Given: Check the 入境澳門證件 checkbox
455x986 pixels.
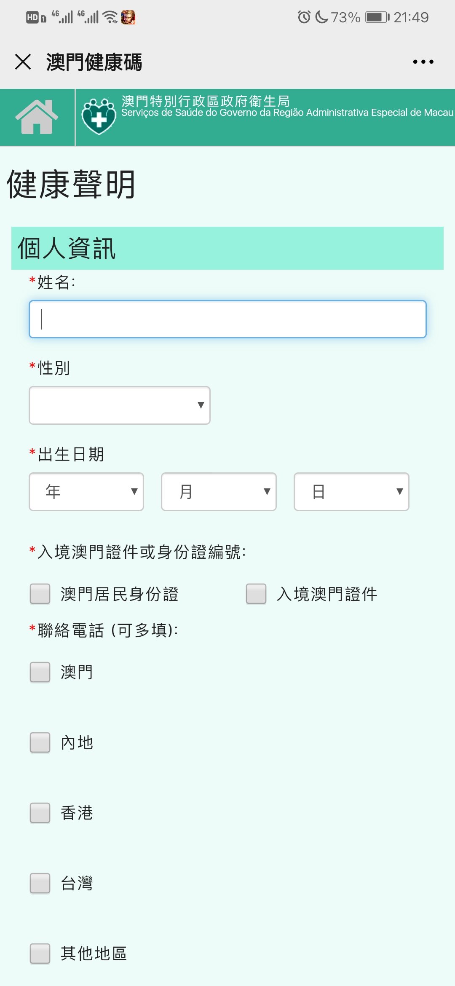Looking at the screenshot, I should pos(256,594).
